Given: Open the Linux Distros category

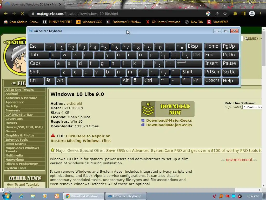Looking at the screenshot, I should click(x=16, y=144).
